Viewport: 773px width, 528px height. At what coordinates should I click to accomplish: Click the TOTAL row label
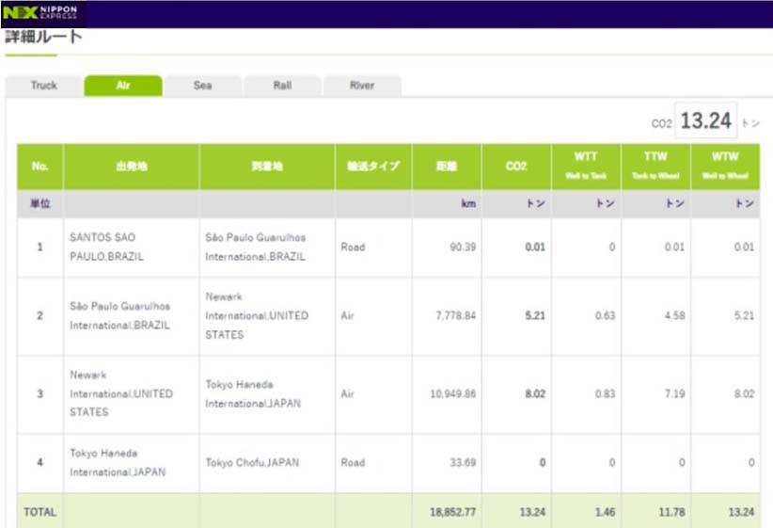pos(39,512)
